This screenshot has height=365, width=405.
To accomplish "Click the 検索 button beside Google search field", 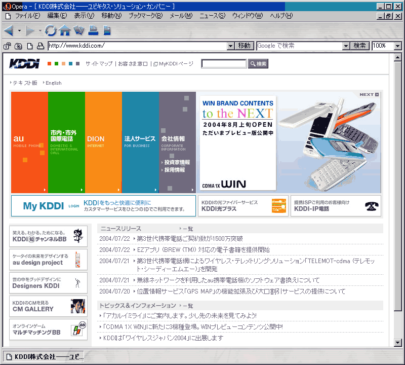I will (x=359, y=46).
